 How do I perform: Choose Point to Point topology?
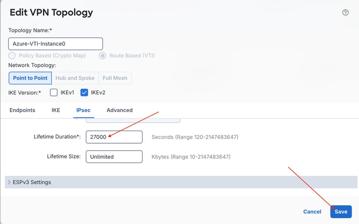[x=30, y=78]
